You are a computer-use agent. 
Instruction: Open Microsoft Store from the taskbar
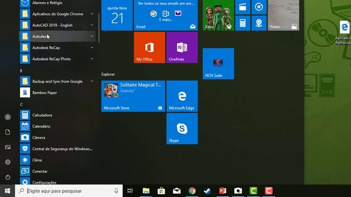pos(161,191)
